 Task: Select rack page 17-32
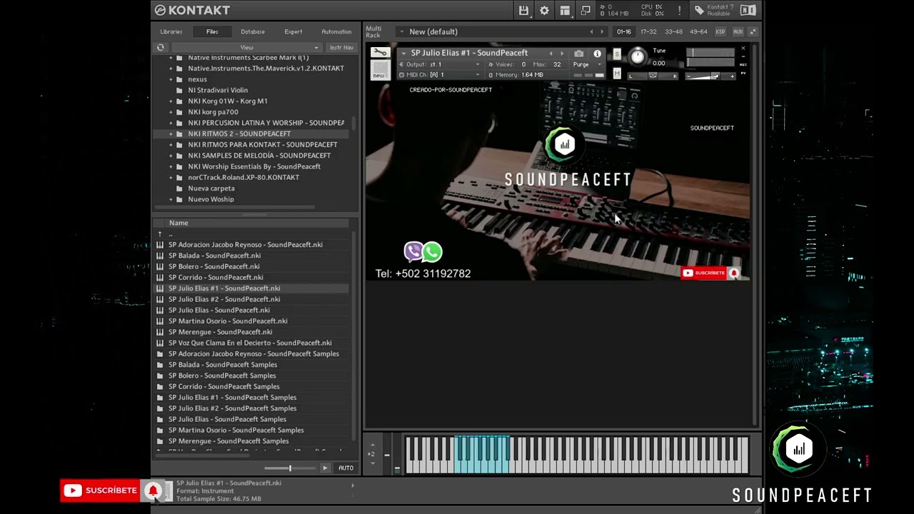click(x=648, y=31)
